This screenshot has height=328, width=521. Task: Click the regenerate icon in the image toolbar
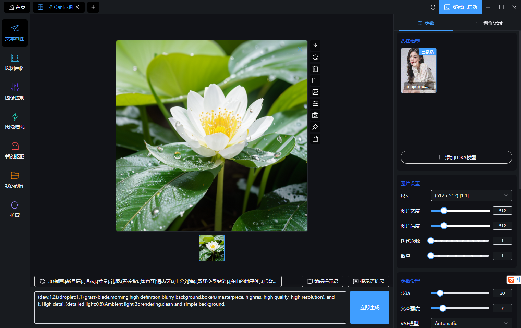point(315,57)
